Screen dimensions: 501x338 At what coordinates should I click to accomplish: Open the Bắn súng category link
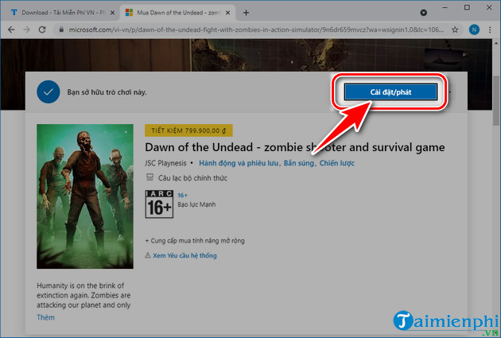click(x=299, y=163)
